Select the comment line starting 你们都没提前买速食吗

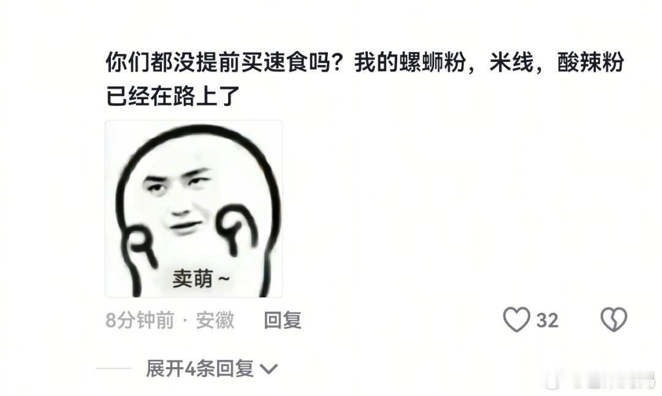tap(365, 62)
